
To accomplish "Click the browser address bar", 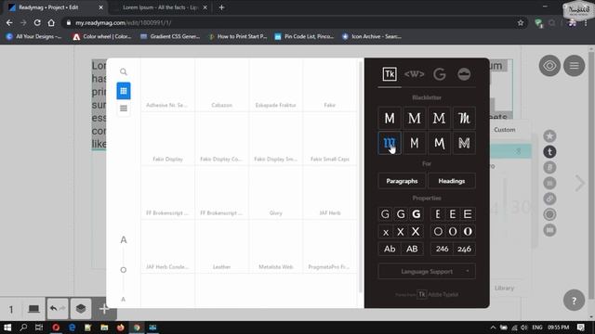I will 292,22.
